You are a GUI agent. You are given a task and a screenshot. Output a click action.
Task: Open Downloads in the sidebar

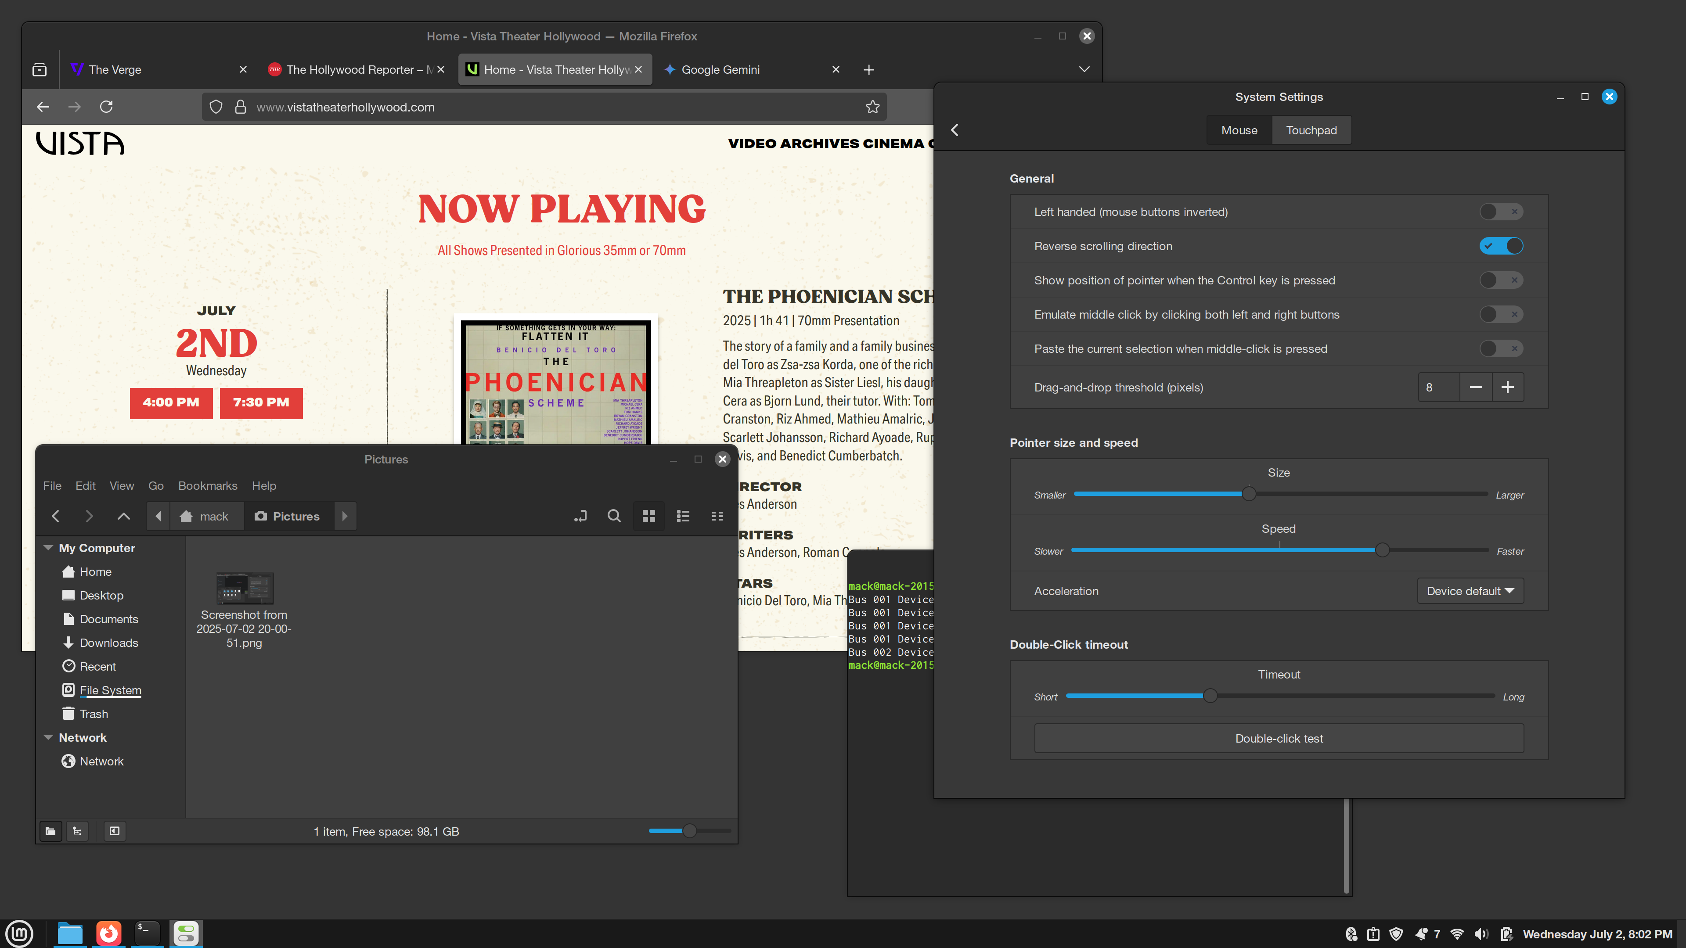pos(108,643)
